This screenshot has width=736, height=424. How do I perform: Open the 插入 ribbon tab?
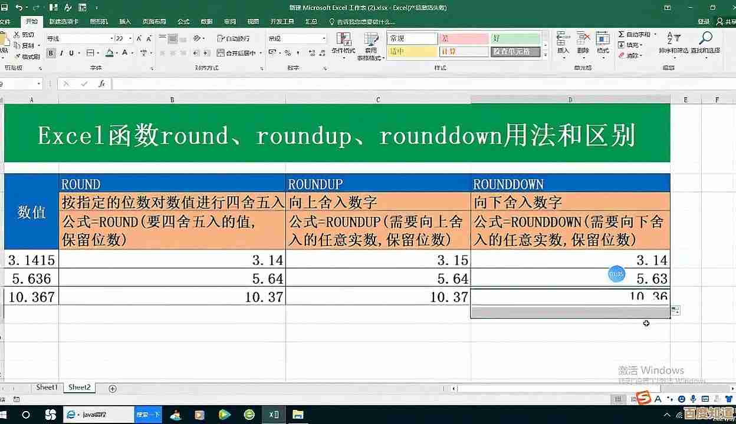[x=124, y=21]
